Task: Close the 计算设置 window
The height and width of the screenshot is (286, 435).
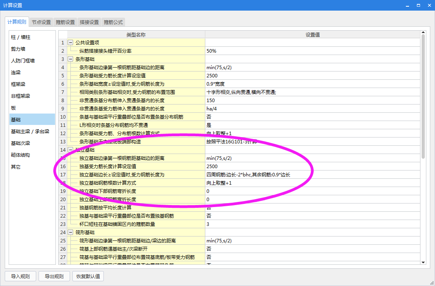Action: (429, 5)
